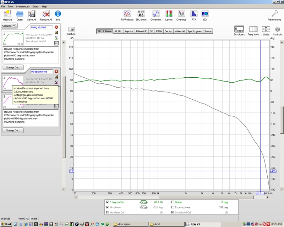Switch to the Scope tab
This screenshot has width=284, height=227.
point(208,31)
